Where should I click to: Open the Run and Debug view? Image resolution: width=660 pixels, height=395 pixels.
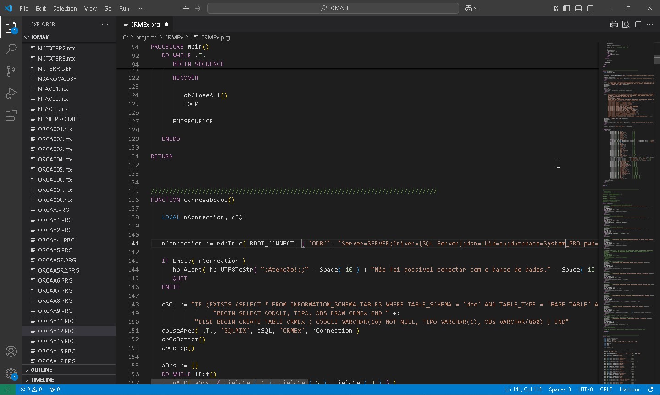point(11,93)
